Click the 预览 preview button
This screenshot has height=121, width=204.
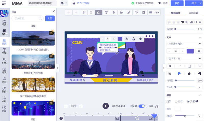pos(177,3)
